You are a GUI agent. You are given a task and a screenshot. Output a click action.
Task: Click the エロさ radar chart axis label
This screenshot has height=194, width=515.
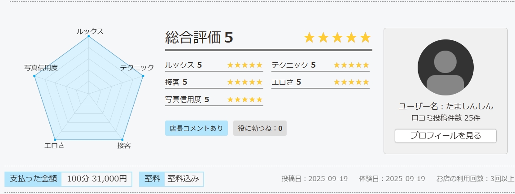tap(54, 145)
